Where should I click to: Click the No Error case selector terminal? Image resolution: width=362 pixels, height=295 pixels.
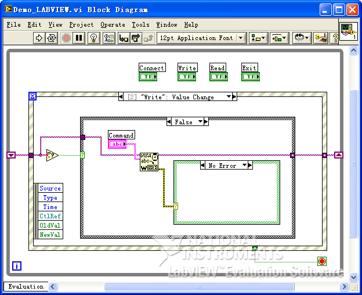point(176,206)
